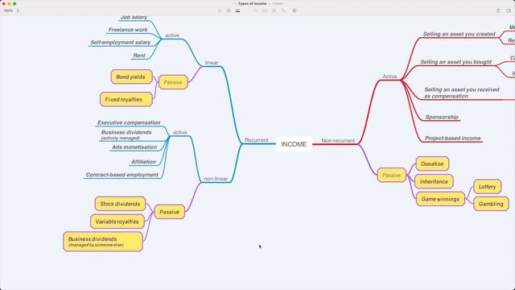The height and width of the screenshot is (290, 515).
Task: Select the yellow 'Passive' node beside Donation
Action: point(392,176)
